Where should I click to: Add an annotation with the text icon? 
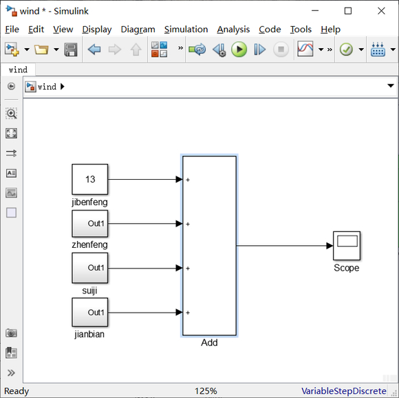coord(12,173)
